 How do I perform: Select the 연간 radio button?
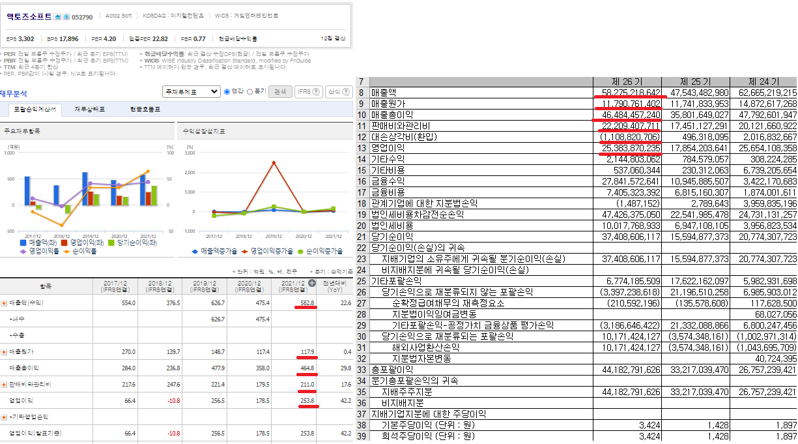tap(227, 91)
